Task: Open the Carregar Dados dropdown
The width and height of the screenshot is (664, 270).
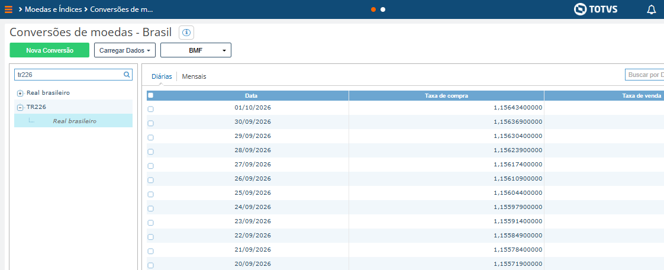Action: [x=125, y=50]
